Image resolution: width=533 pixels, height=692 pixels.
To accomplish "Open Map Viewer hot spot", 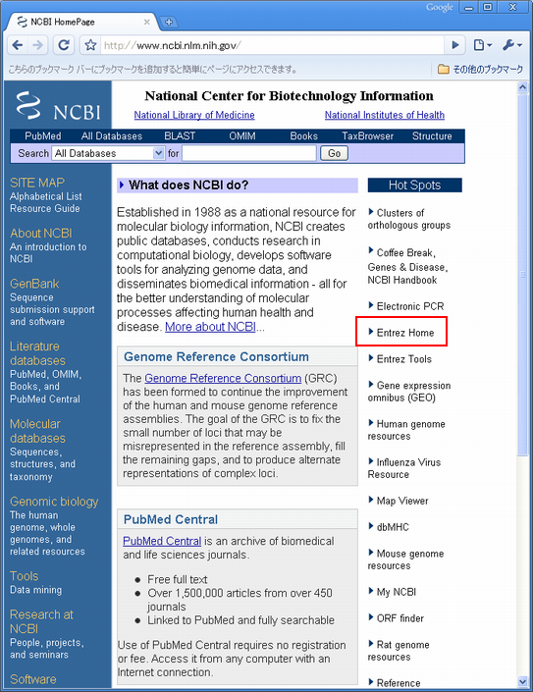I will (401, 501).
